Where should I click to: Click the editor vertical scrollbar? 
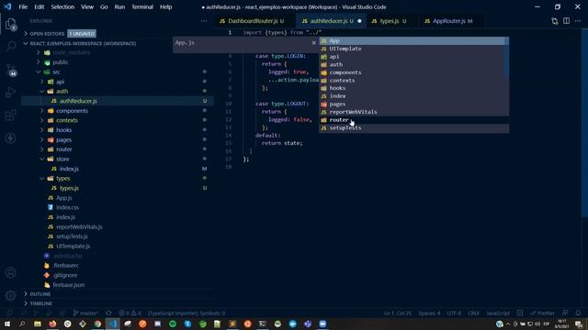585,124
